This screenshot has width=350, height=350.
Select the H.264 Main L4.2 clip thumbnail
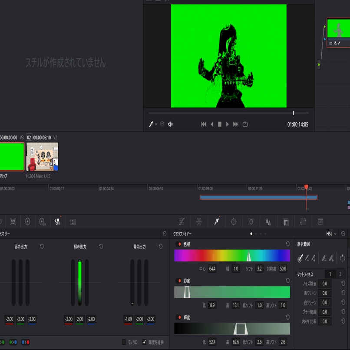pos(42,158)
